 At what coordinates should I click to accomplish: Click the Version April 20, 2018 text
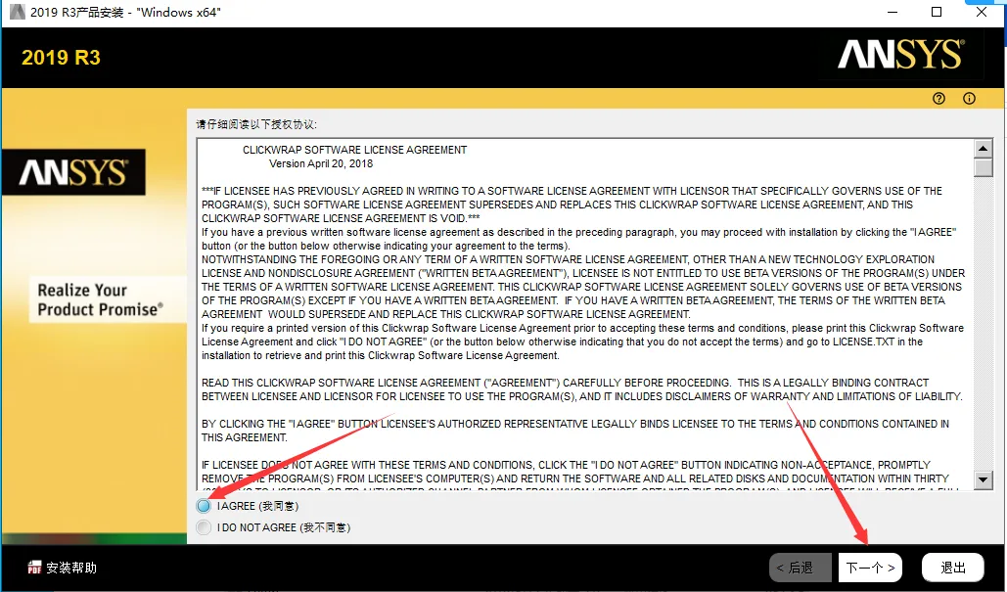click(x=320, y=163)
